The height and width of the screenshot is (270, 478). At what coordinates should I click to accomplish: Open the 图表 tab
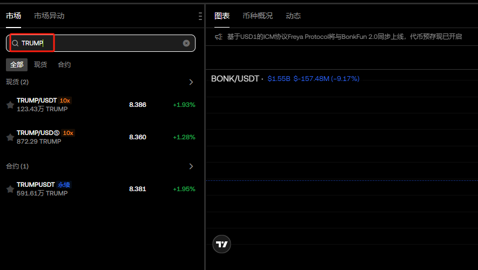coord(222,16)
